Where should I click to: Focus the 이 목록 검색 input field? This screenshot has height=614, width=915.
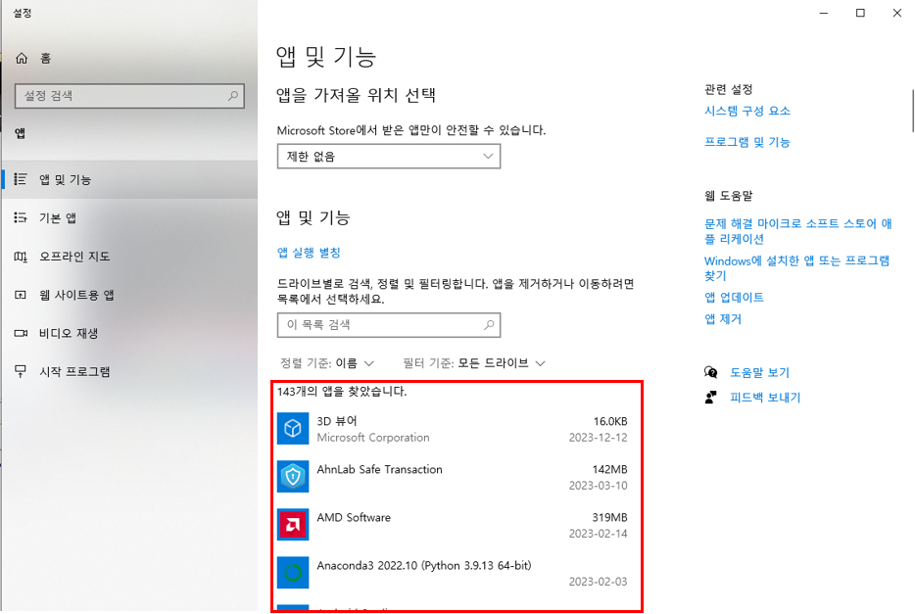[389, 325]
